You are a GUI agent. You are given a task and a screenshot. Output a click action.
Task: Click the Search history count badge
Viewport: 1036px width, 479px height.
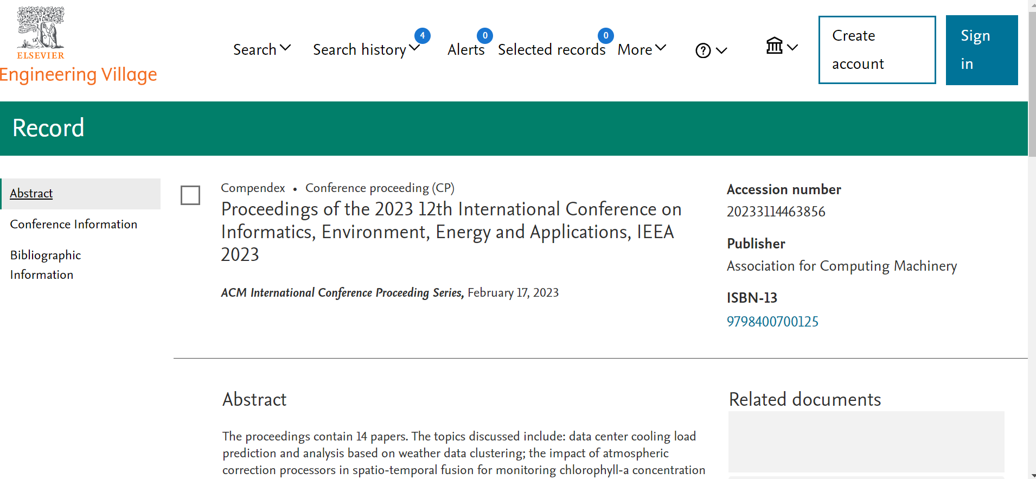(x=422, y=36)
